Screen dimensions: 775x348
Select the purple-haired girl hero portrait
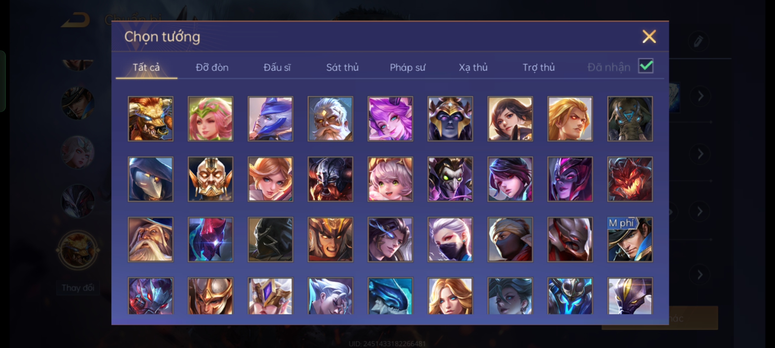390,119
